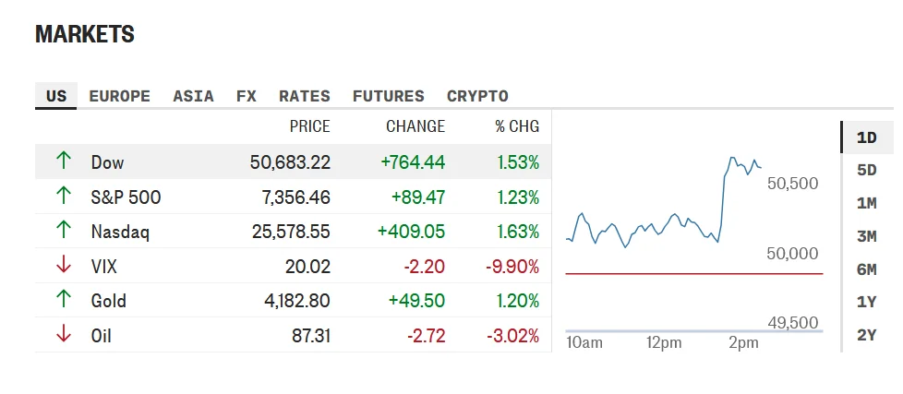Open the Nasdaq index row
Image resolution: width=903 pixels, height=394 pixels.
pyautogui.click(x=293, y=232)
